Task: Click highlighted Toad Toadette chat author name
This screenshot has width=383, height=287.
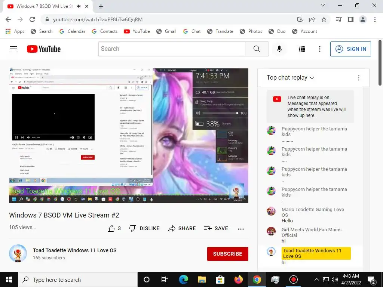Action: tap(316, 253)
